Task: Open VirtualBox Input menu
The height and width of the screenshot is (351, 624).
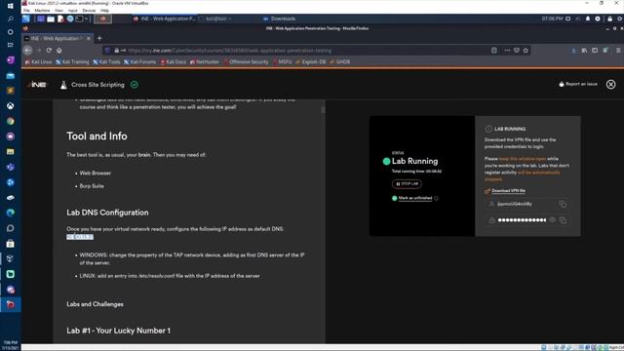Action: point(73,11)
